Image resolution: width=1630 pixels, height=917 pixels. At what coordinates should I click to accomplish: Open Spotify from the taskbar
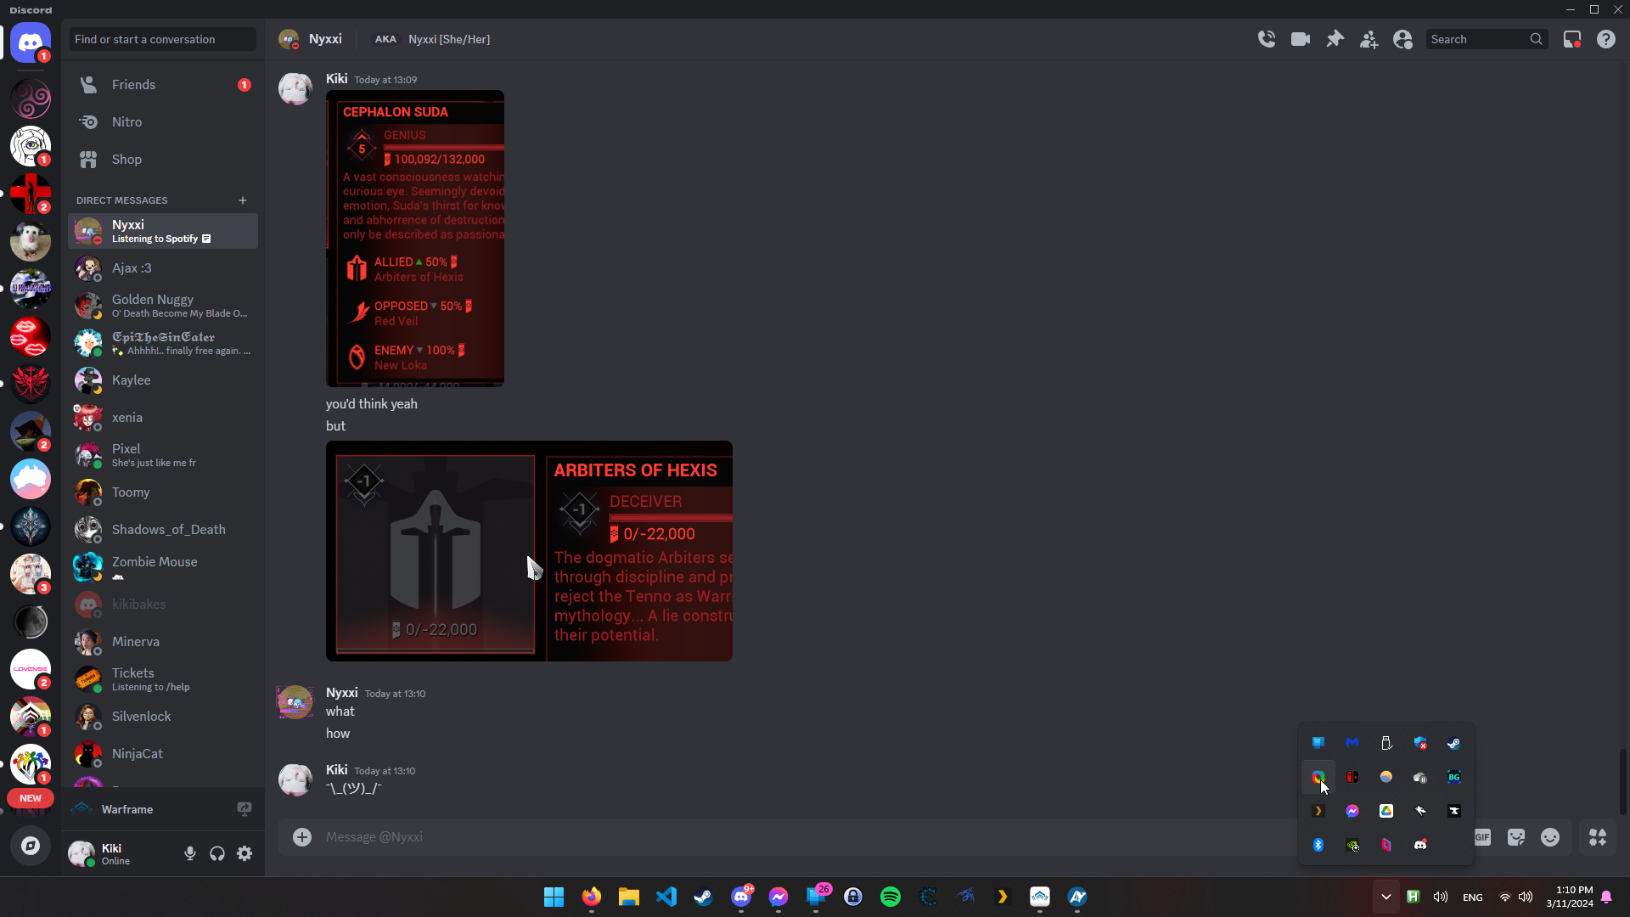click(891, 897)
